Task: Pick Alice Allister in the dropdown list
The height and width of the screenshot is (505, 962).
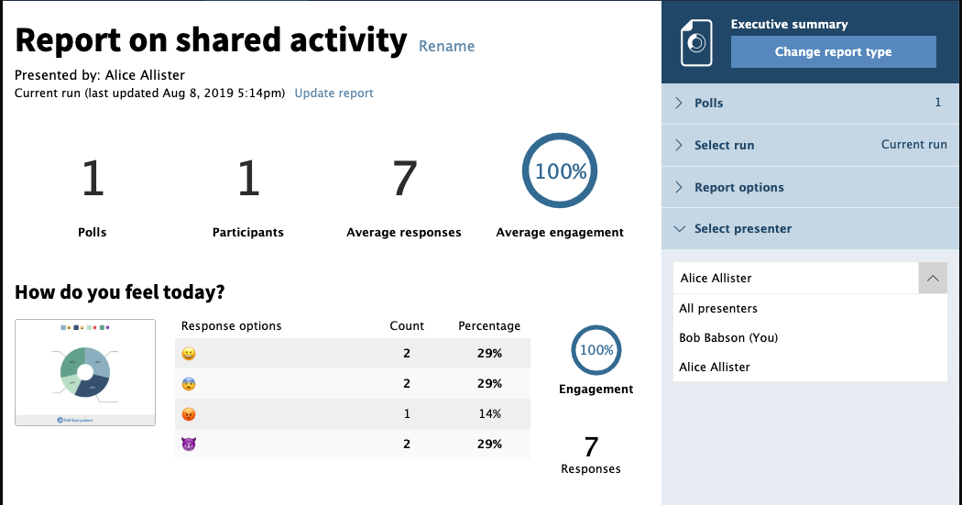Action: 715,368
